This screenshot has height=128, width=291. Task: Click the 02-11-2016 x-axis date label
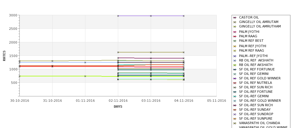(118, 101)
